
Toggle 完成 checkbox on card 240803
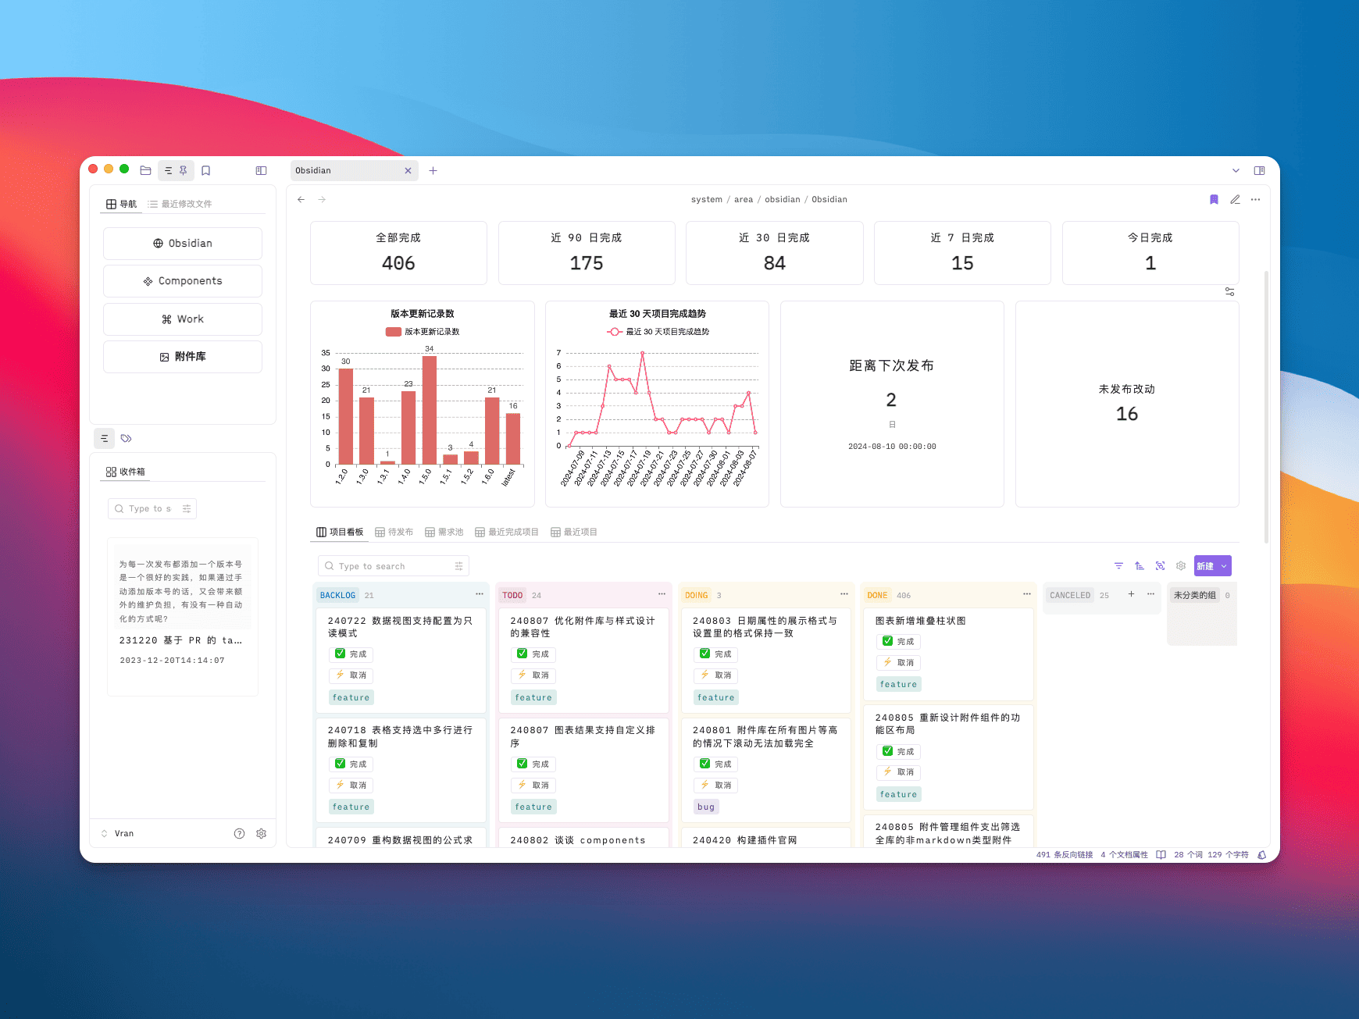(704, 654)
